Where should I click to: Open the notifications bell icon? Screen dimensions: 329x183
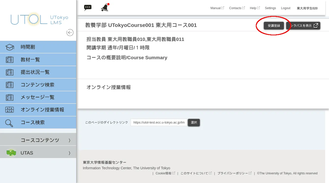pos(105,8)
